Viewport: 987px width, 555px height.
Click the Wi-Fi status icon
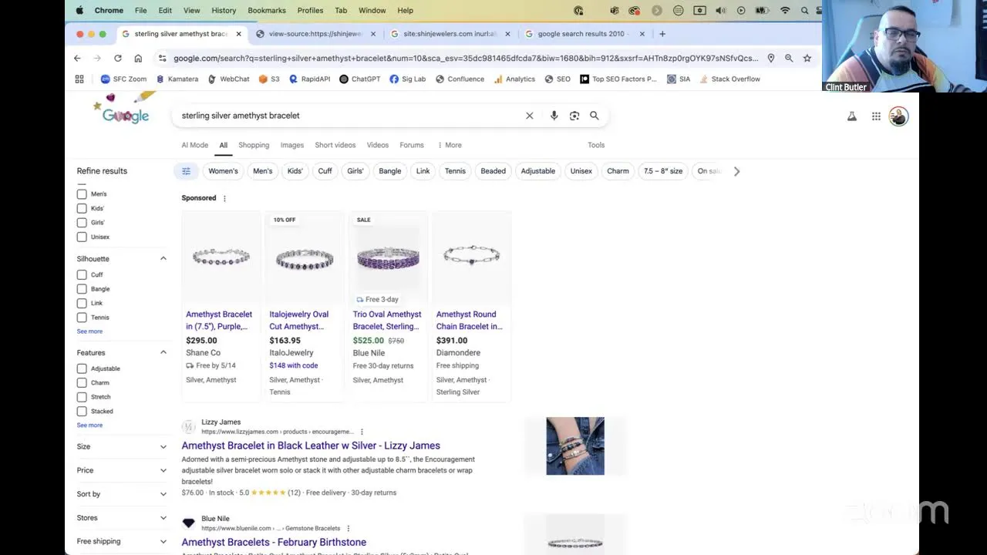coord(785,10)
